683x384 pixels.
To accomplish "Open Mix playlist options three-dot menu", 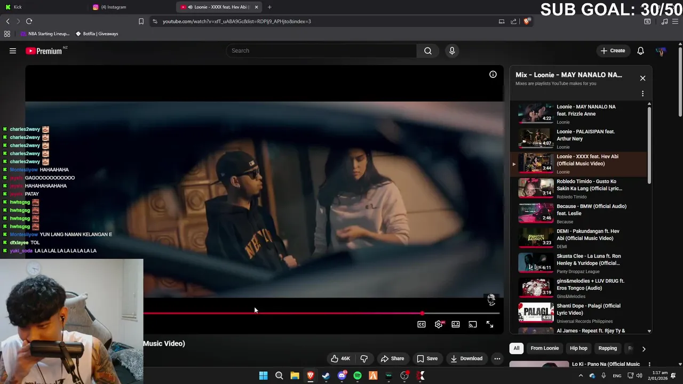I will pyautogui.click(x=642, y=94).
